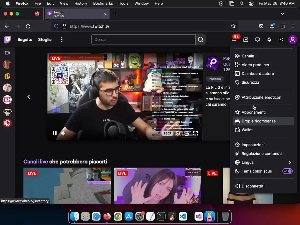This screenshot has width=300, height=225.
Task: Open Twitch home via purple logo
Action: [x=7, y=40]
